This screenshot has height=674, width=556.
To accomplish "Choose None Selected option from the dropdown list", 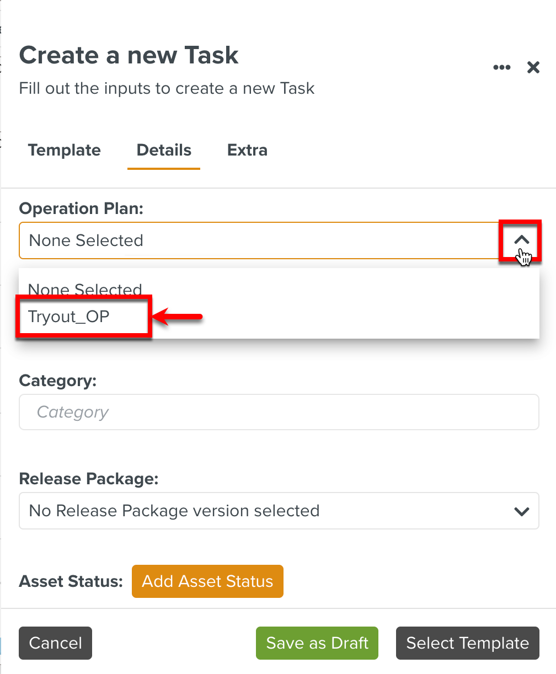I will (85, 289).
